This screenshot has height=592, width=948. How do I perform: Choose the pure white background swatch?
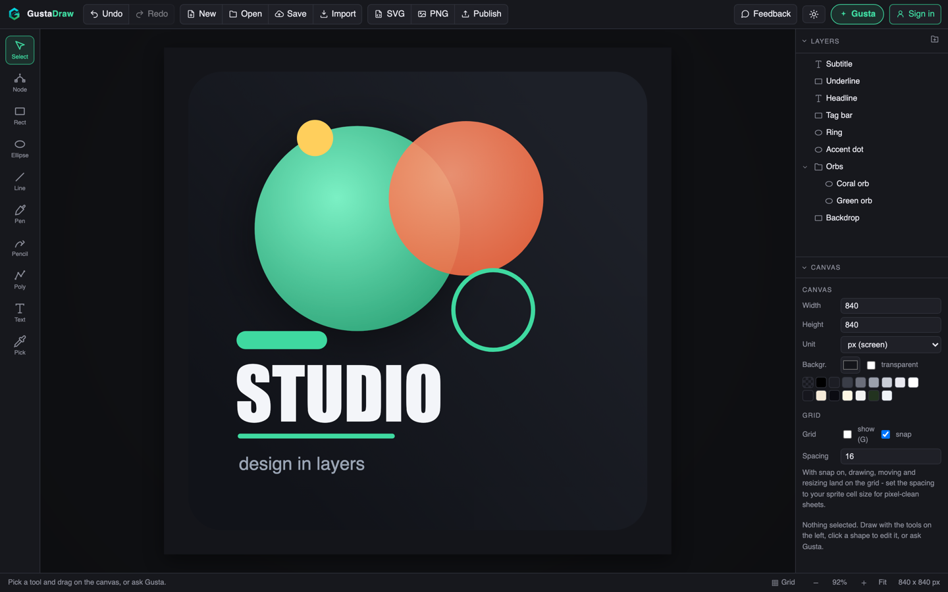coord(913,383)
